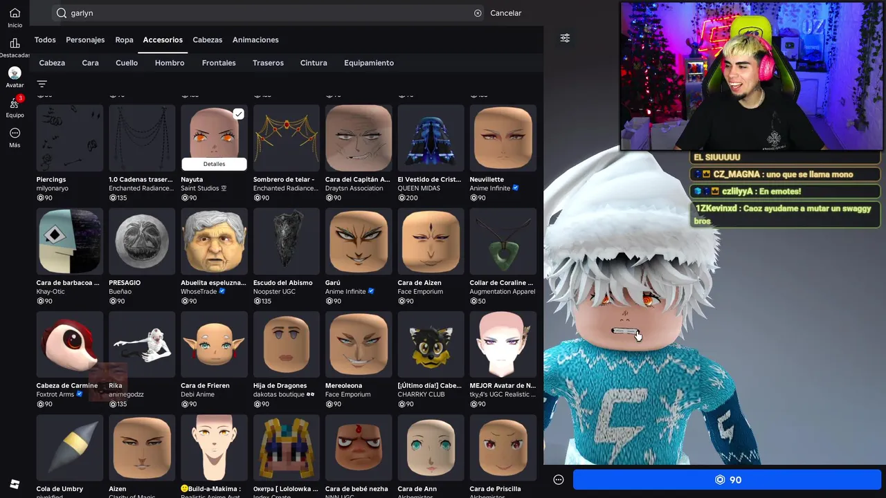Image resolution: width=886 pixels, height=498 pixels.
Task: Open creator Anime Infinite under Neuvillette
Action: (x=490, y=188)
